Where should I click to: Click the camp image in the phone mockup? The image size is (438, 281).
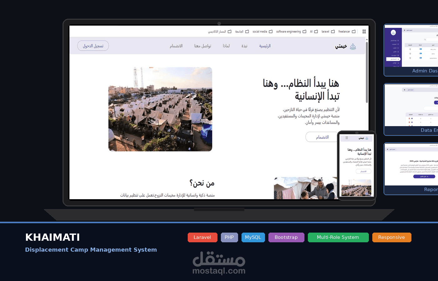tap(356, 188)
